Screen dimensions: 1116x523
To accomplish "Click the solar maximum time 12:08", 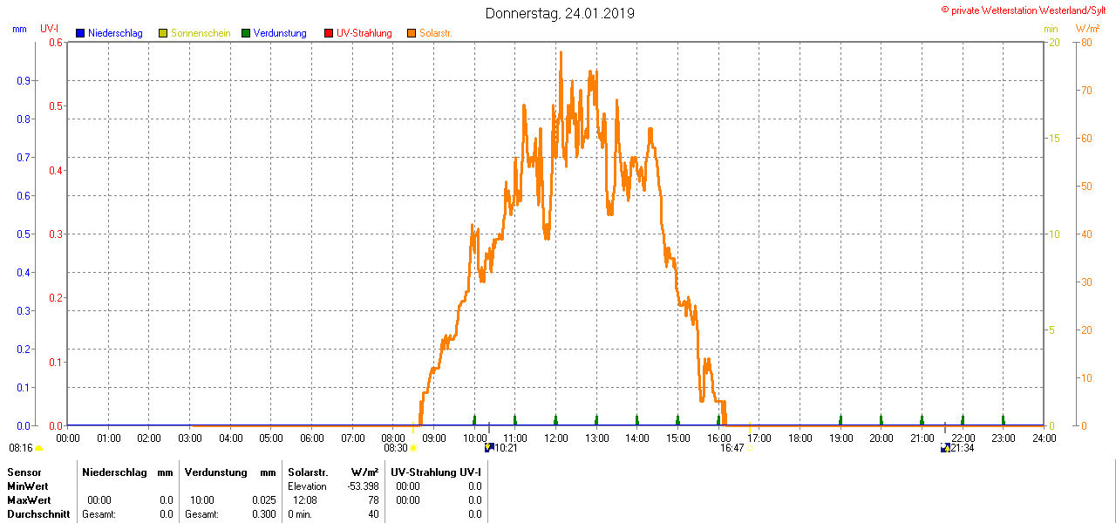I will (x=305, y=500).
